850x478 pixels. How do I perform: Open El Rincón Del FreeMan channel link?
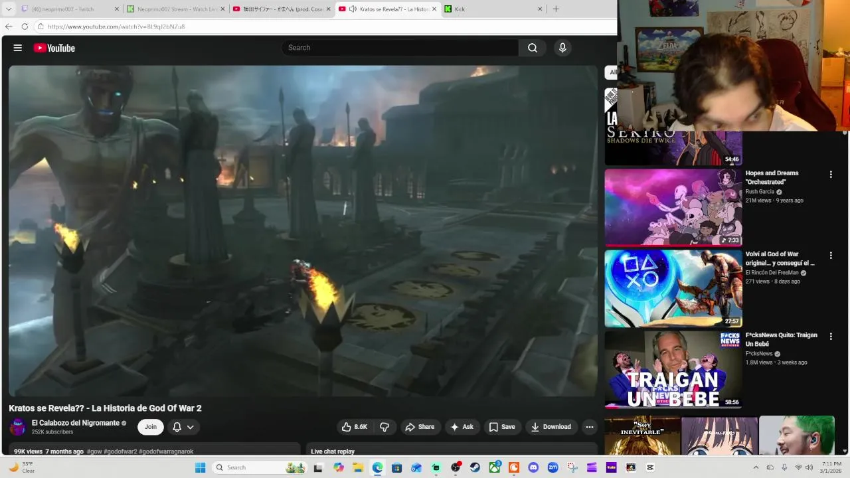coord(772,273)
